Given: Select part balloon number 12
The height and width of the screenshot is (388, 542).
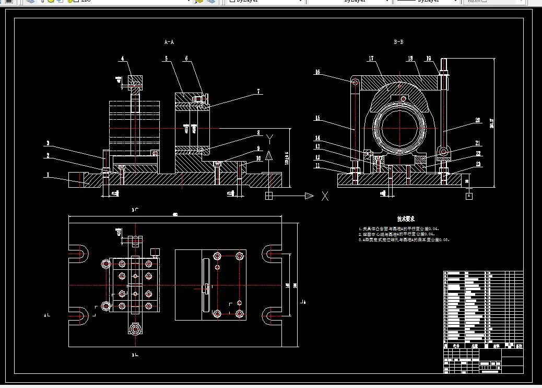Looking at the screenshot, I should click(x=317, y=157).
